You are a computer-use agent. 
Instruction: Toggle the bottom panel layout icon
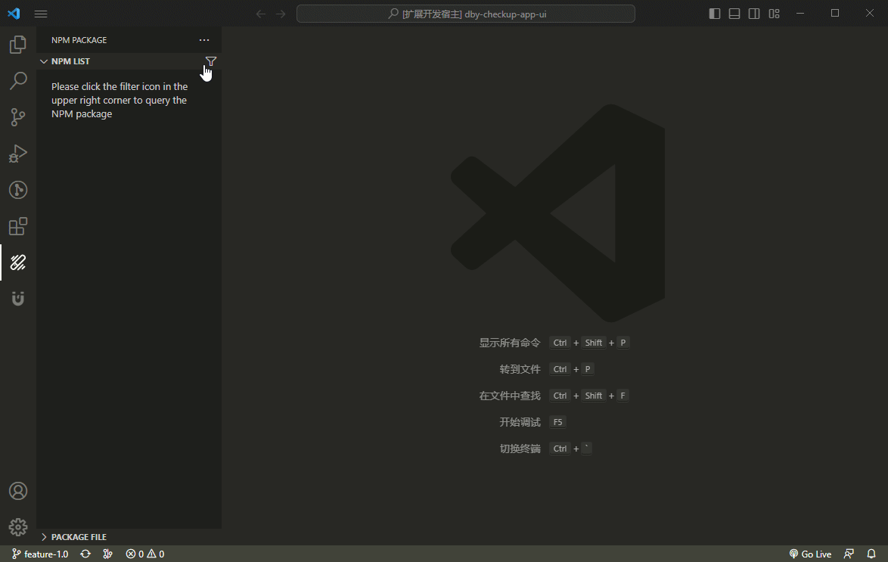click(x=734, y=14)
